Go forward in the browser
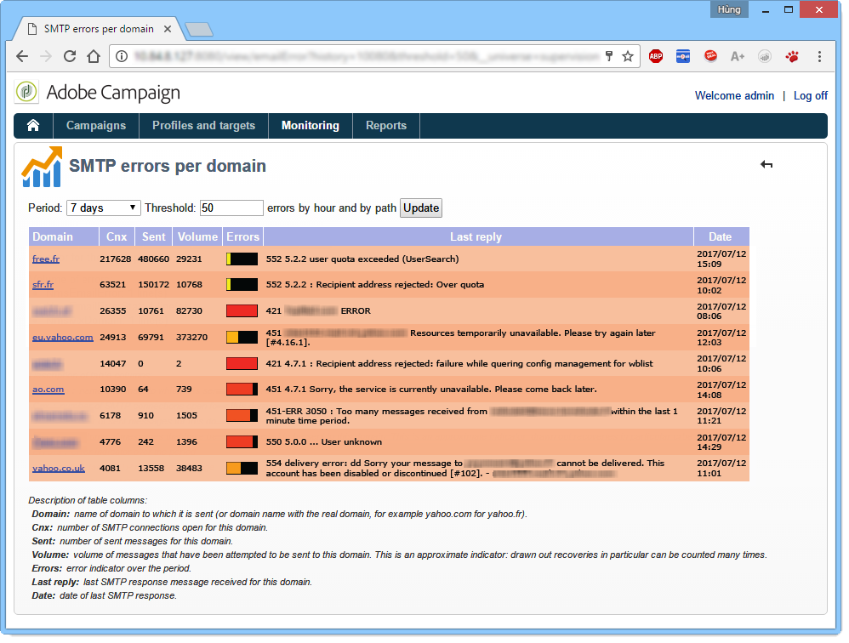Viewport: 849px width, 643px height. click(x=46, y=56)
